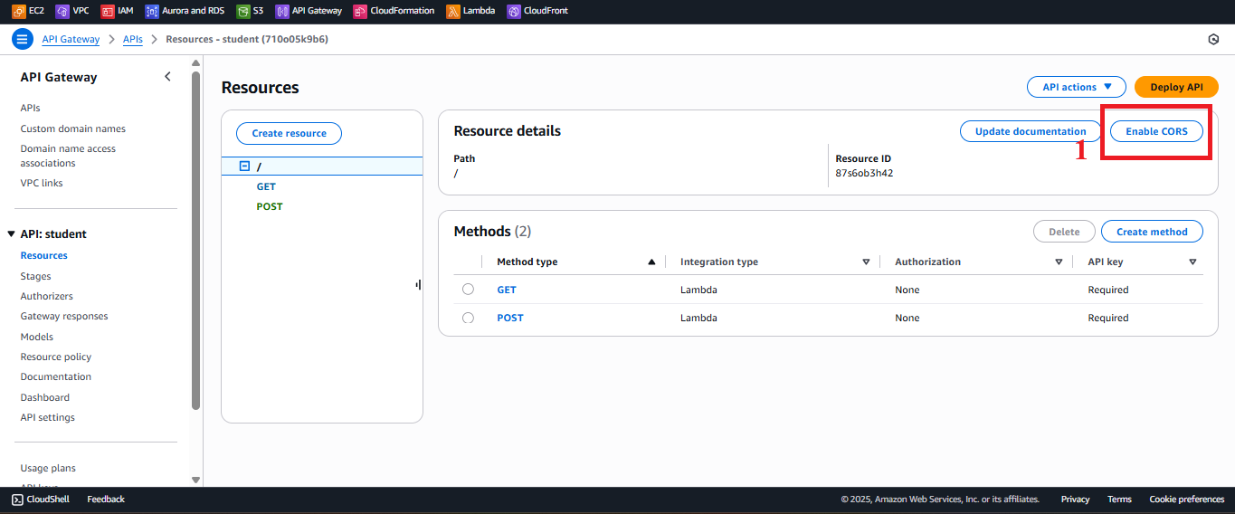The width and height of the screenshot is (1235, 514).
Task: Open Resource policy in the sidebar
Action: (x=56, y=357)
